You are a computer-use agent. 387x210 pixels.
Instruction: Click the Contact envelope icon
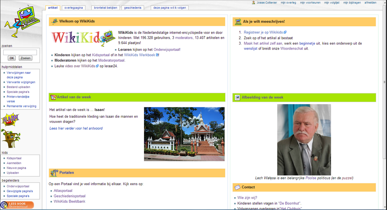click(x=237, y=187)
